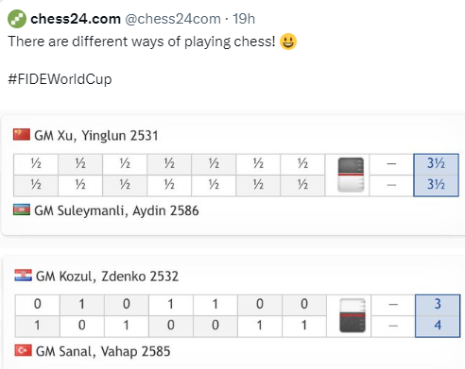Open the chess24.com profile name
This screenshot has height=369, width=465.
click(x=76, y=19)
